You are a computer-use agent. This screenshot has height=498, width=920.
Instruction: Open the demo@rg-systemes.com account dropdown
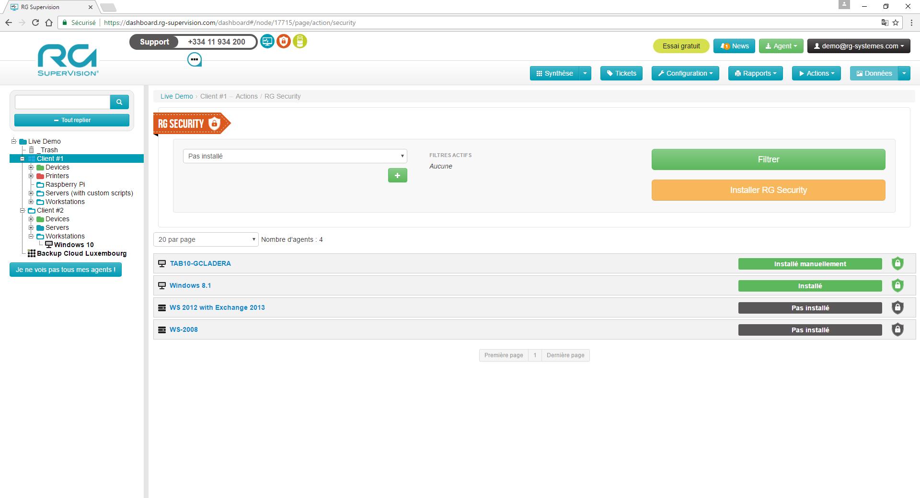[x=859, y=46]
